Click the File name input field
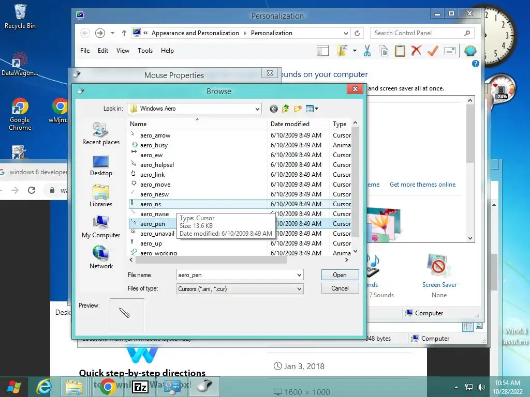 [x=236, y=275]
